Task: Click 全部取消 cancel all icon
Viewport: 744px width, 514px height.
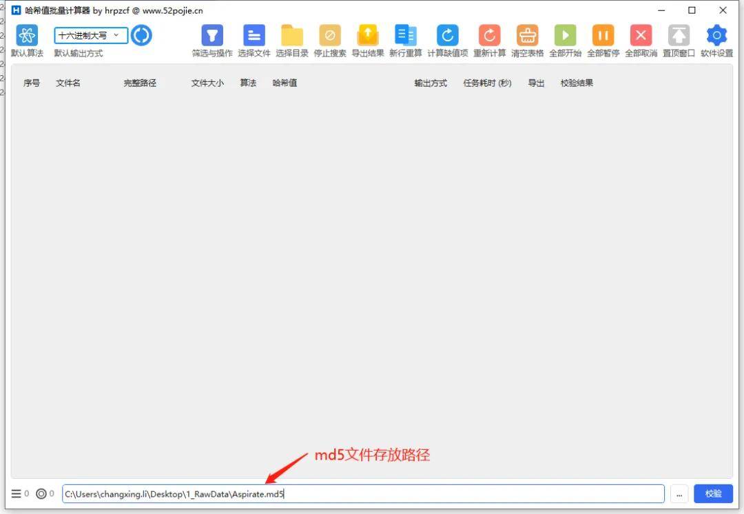Action: (x=641, y=35)
